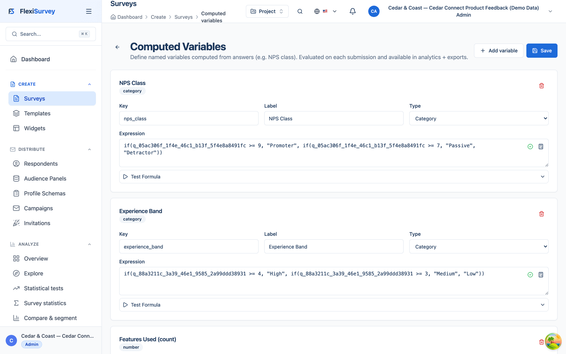Open the account profile at sidebar bottom

pos(51,340)
